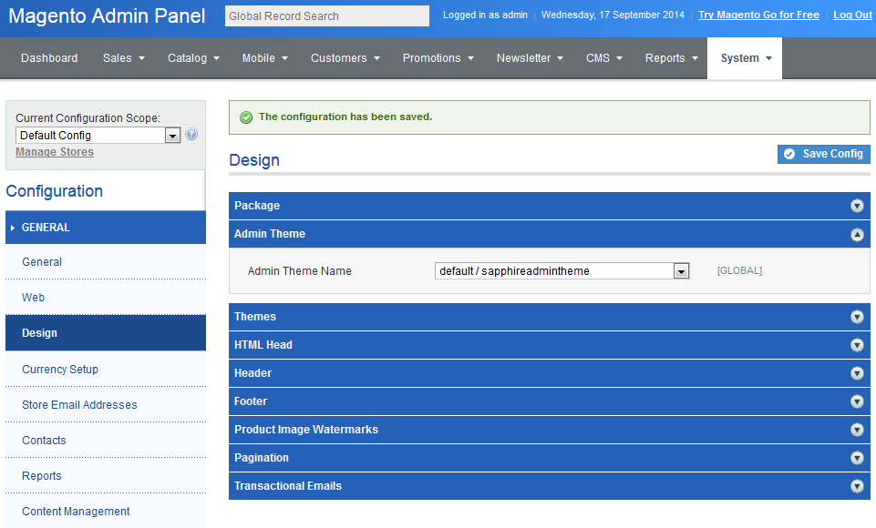
Task: Expand the Themes section arrow icon
Action: (857, 317)
